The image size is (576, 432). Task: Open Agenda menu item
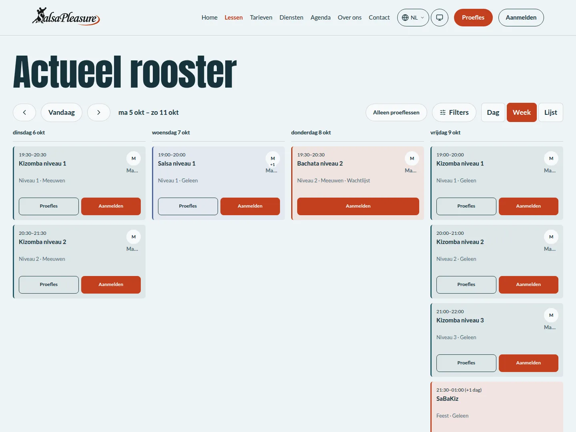click(x=320, y=18)
